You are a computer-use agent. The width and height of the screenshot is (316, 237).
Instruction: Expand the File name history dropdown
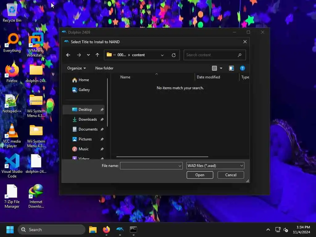[180, 166]
